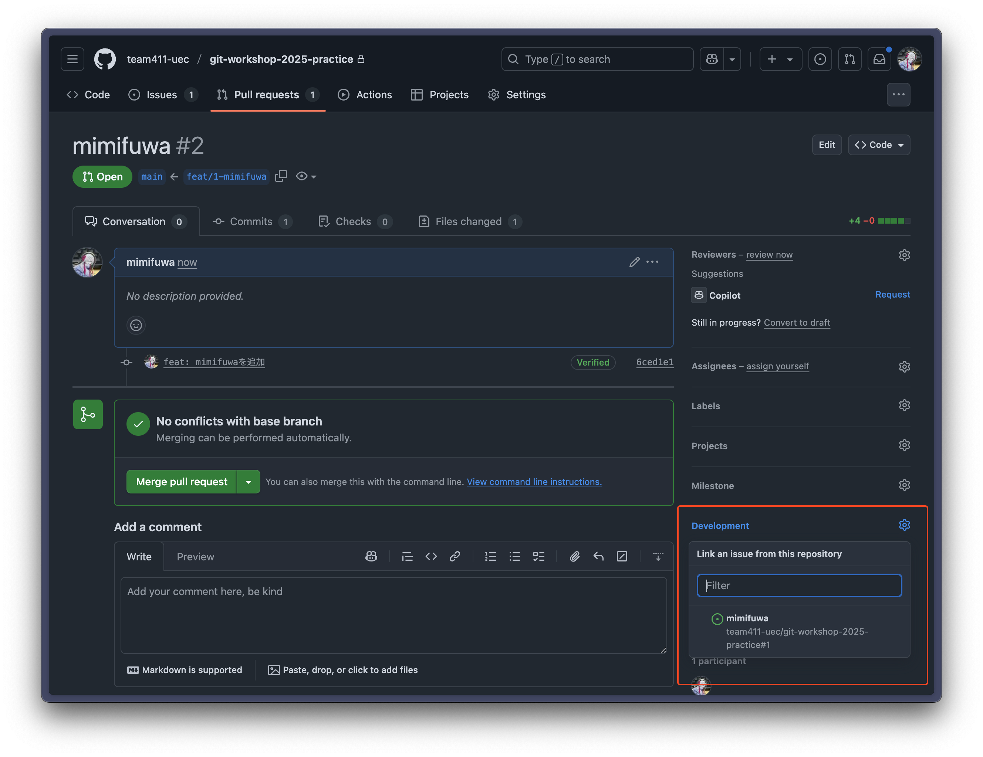Image resolution: width=983 pixels, height=757 pixels.
Task: Open Projects repository tab
Action: [x=440, y=95]
